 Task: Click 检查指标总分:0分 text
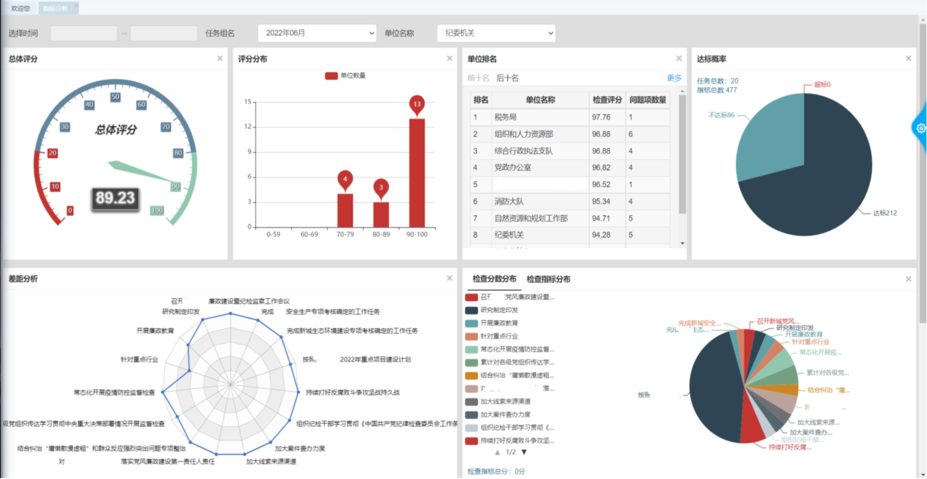tap(496, 471)
